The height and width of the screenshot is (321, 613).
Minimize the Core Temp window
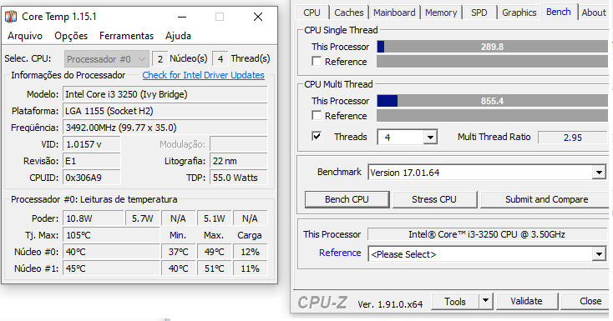182,17
